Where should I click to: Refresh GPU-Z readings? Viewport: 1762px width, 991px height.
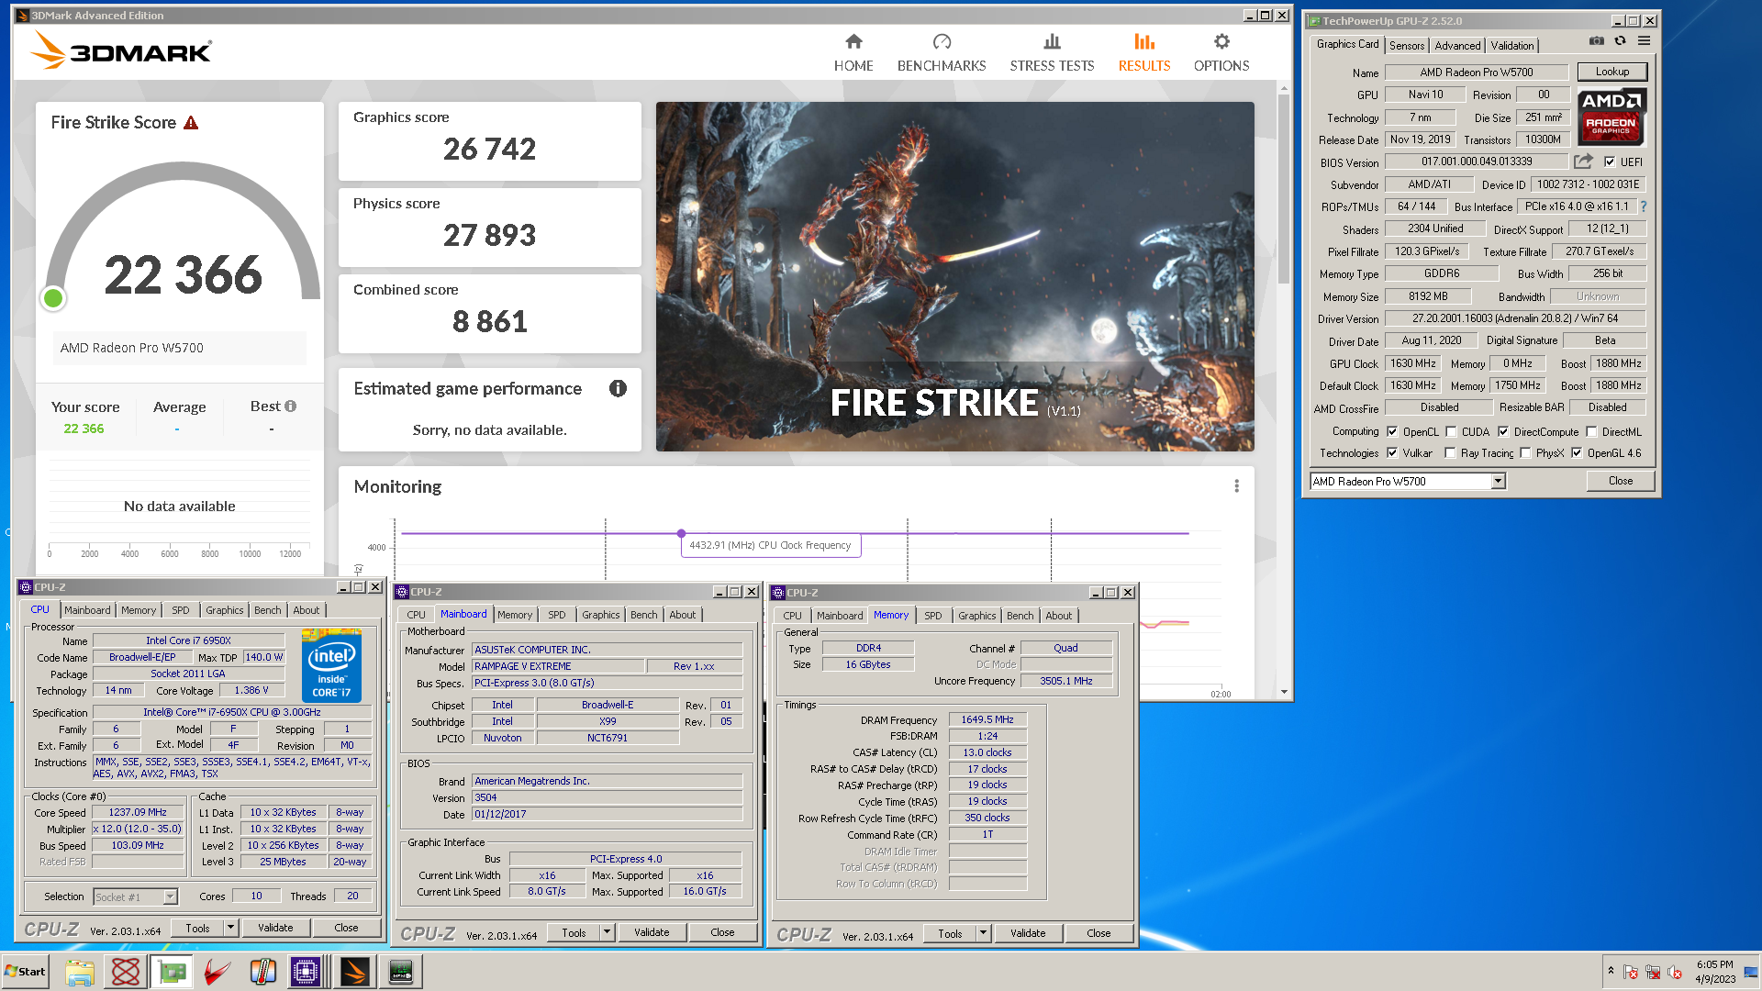pyautogui.click(x=1621, y=41)
